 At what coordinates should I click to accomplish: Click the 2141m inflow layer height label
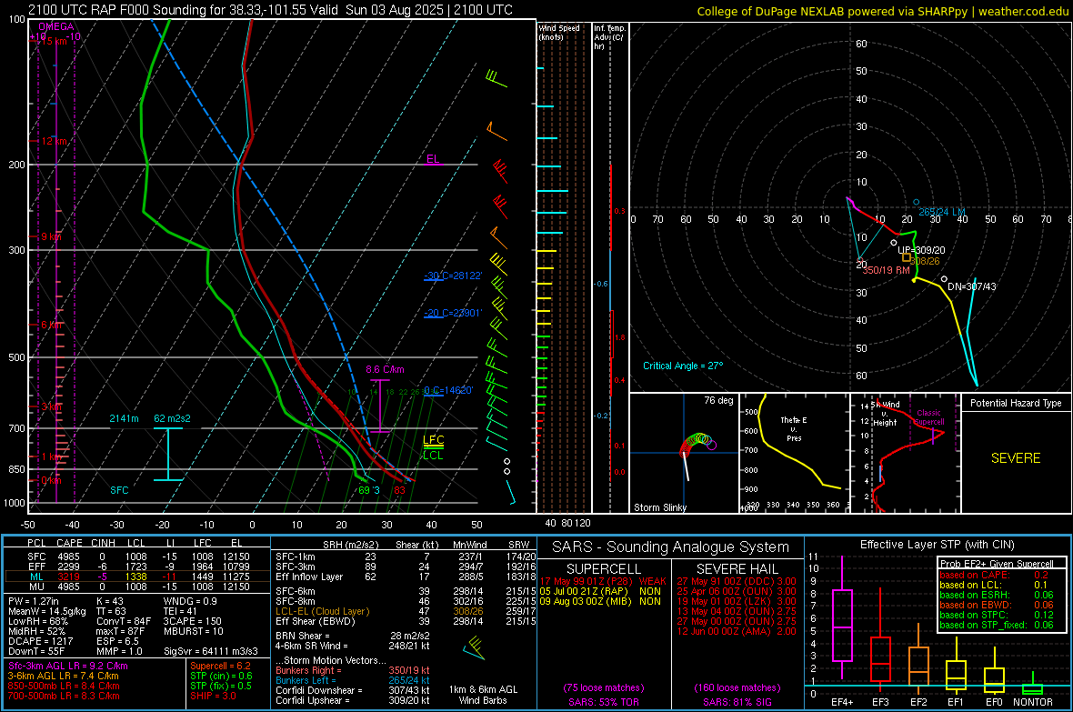tap(124, 418)
